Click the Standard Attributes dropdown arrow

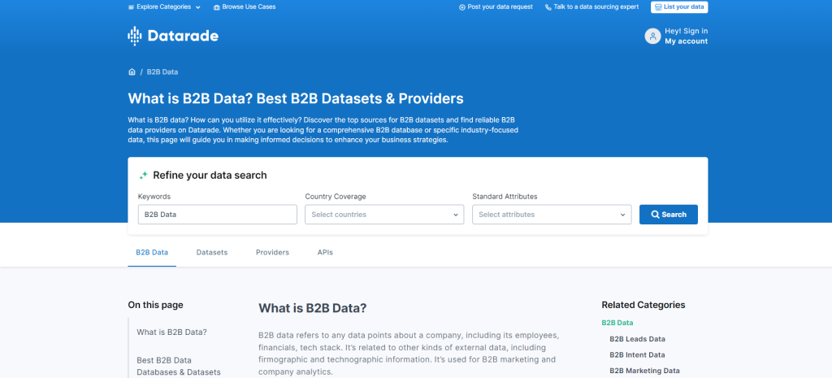pyautogui.click(x=622, y=215)
